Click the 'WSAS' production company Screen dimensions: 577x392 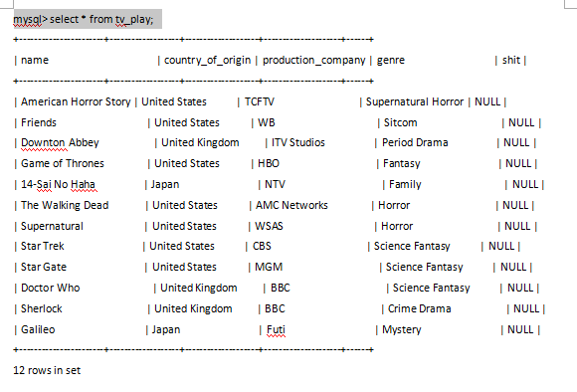pos(269,227)
